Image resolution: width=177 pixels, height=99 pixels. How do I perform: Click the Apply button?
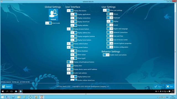pyautogui.click(x=158, y=86)
